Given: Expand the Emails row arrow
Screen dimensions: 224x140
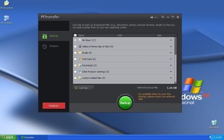Looking at the screenshot, I should pos(171,53).
